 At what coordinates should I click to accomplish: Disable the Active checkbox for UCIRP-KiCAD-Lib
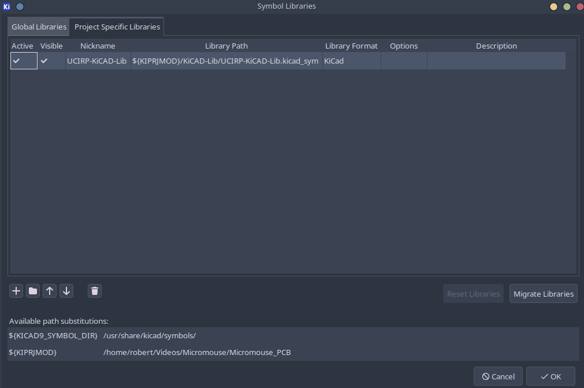coord(15,60)
